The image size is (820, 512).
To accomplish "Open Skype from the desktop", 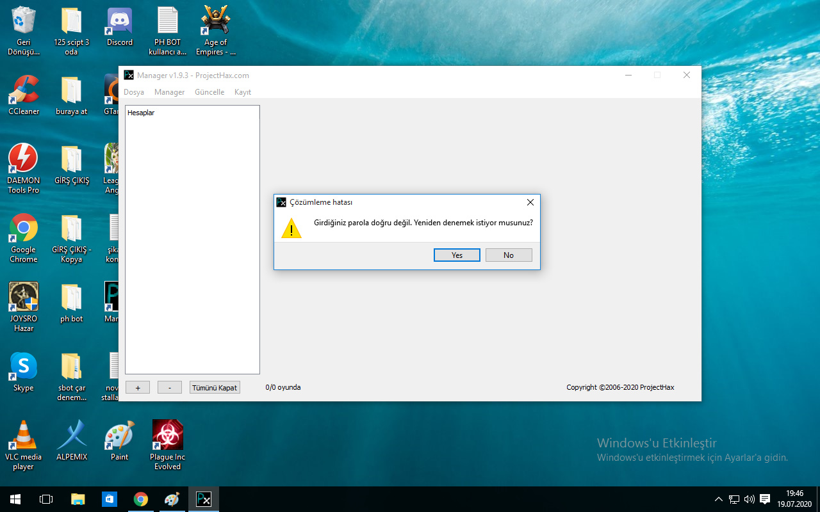I will (24, 367).
